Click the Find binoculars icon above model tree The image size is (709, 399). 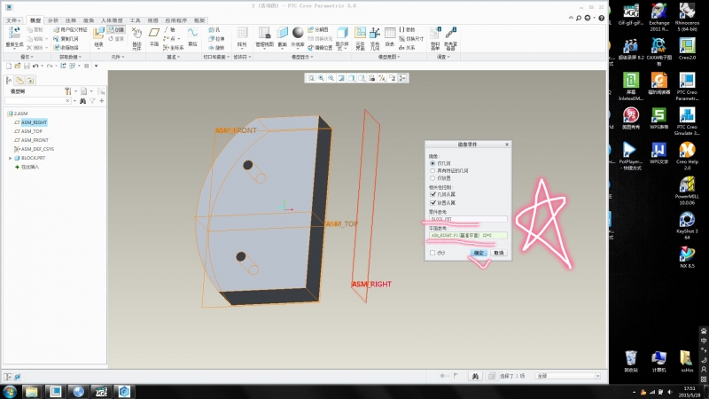point(82,101)
